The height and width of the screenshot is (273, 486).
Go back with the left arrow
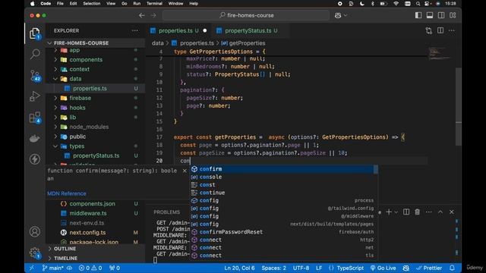pos(142,15)
